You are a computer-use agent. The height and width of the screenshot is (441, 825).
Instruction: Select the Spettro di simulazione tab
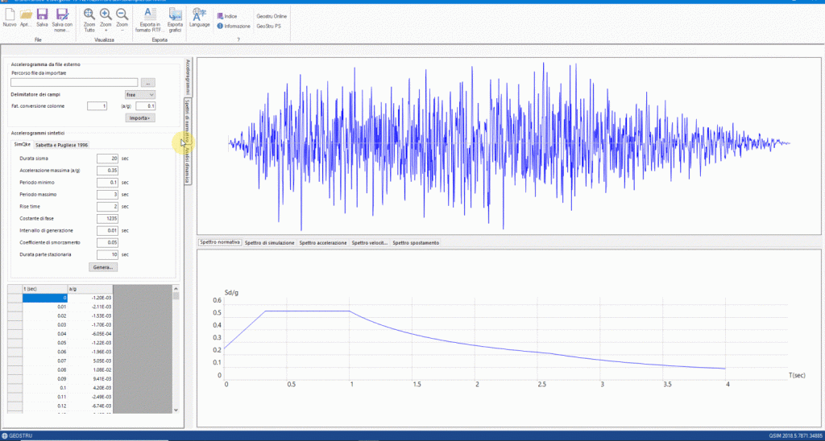pyautogui.click(x=269, y=242)
